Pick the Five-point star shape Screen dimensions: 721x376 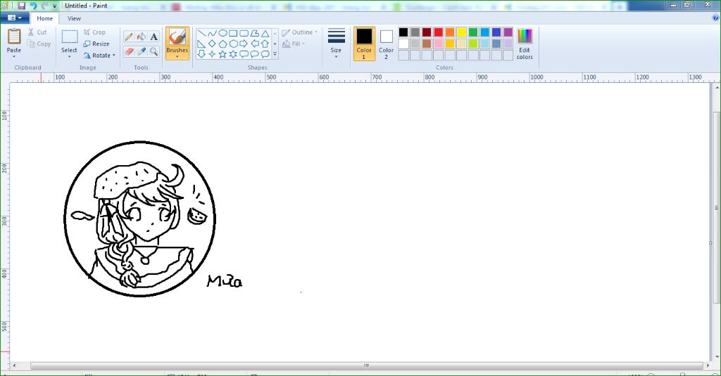tap(222, 54)
